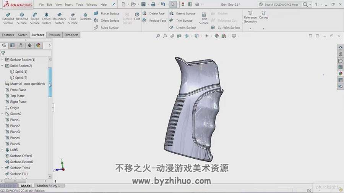
Task: Click Extend Surface command
Action: [x=182, y=14]
